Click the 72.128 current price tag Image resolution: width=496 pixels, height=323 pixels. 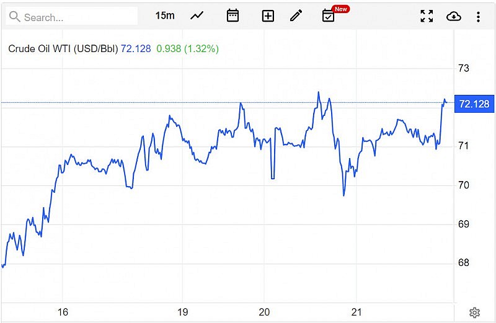click(x=472, y=104)
